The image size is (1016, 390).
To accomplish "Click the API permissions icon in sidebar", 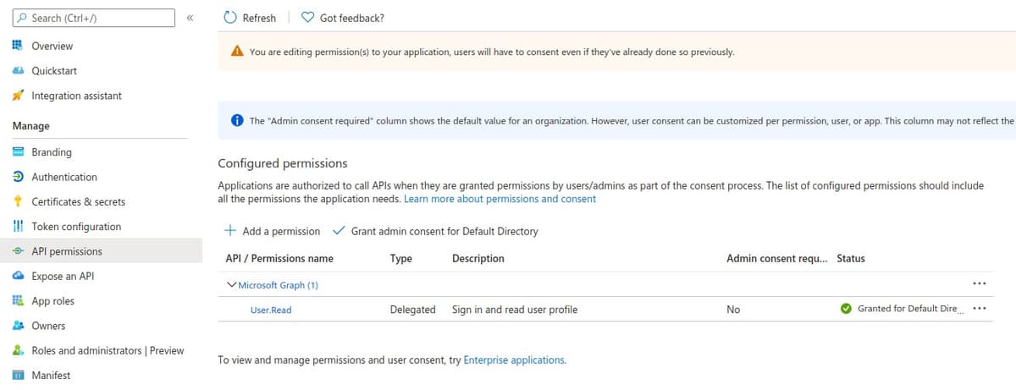I will (18, 251).
